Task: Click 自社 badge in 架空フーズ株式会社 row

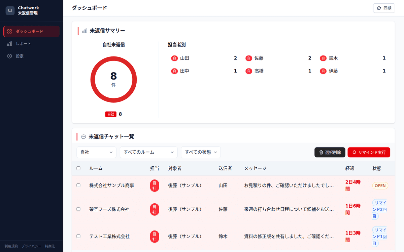Action: 154,209
